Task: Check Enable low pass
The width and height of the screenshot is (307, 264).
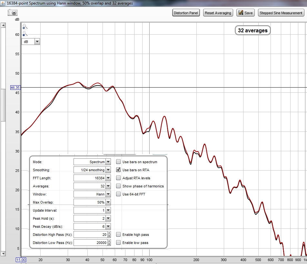Action: (118, 242)
